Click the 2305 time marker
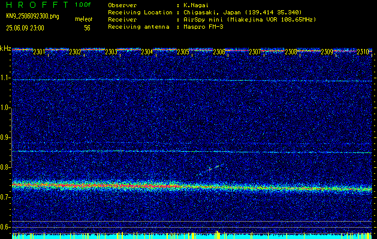Image resolution: width=377 pixels, height=239 pixels. tap(183, 51)
